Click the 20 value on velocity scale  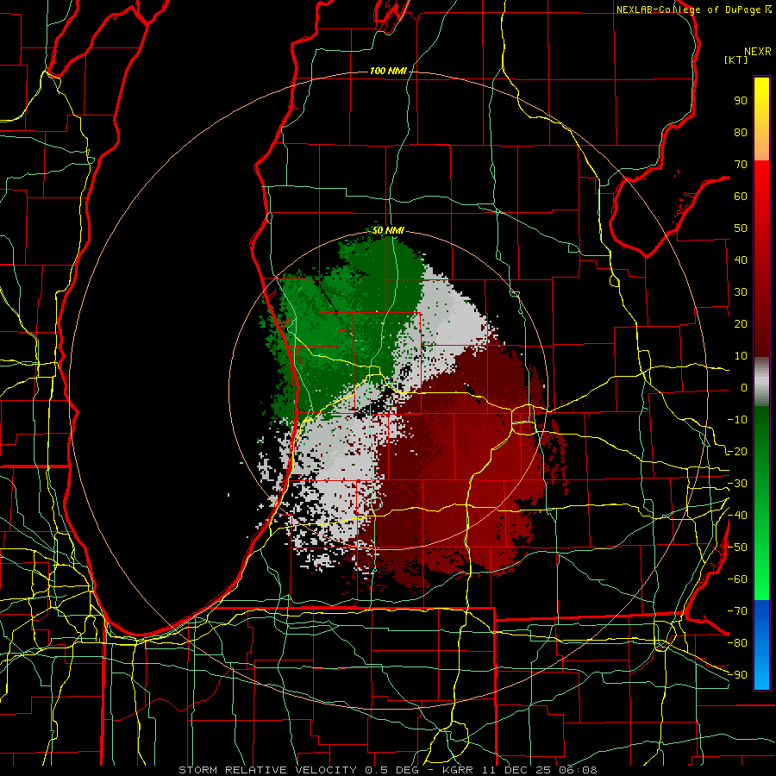741,324
